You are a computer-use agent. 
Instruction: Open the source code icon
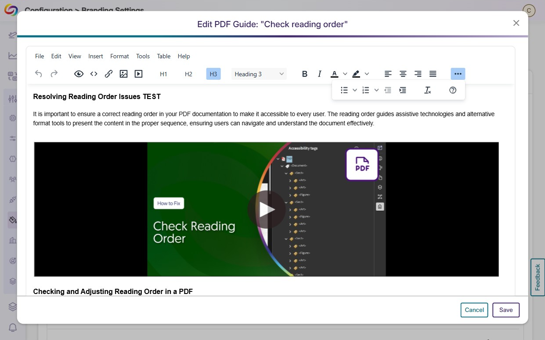(x=94, y=74)
